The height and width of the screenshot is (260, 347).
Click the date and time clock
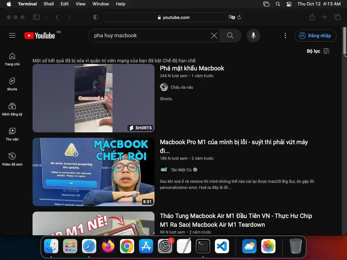[319, 4]
